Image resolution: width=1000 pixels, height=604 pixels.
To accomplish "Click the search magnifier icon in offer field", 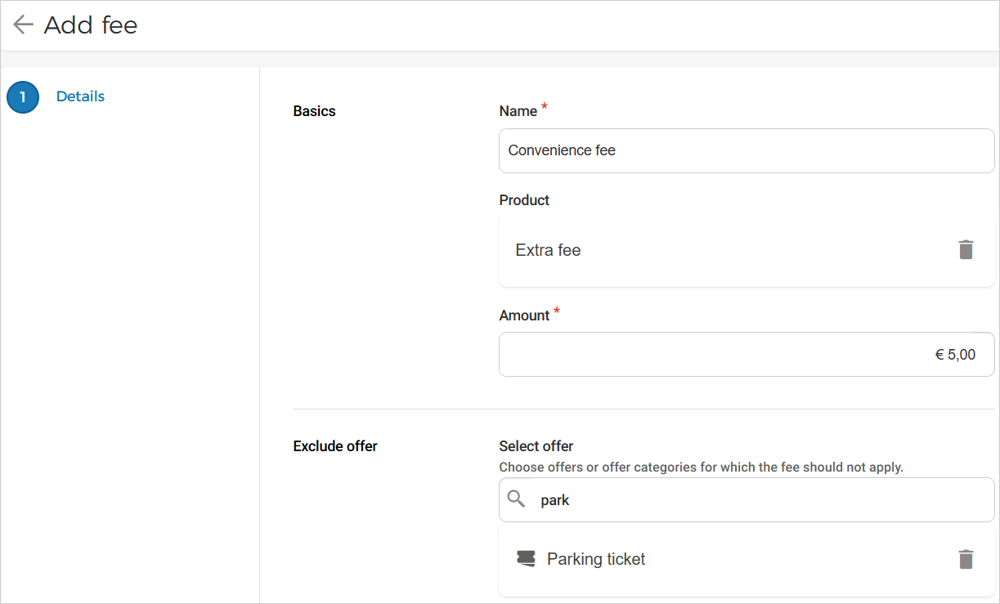I will (516, 499).
